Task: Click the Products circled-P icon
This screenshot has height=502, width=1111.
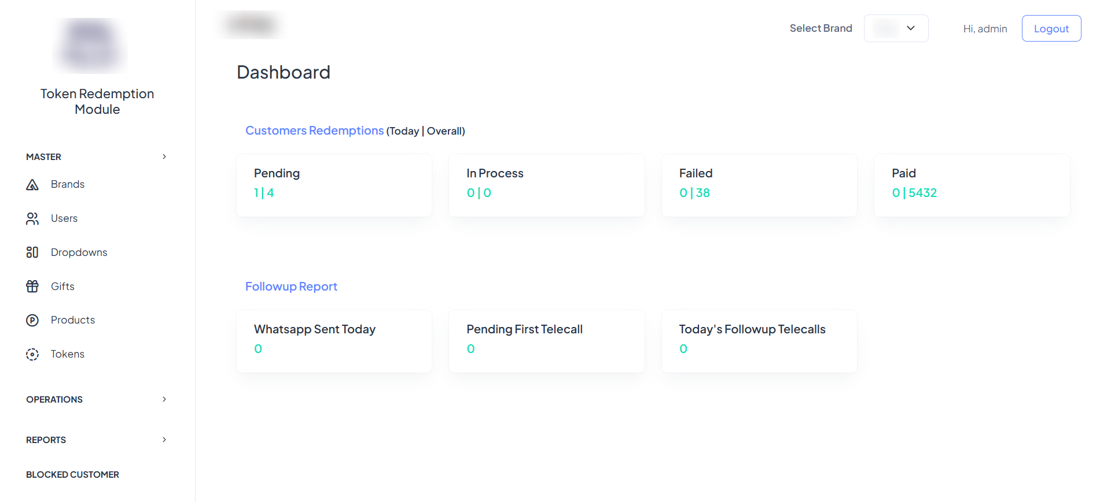Action: coord(32,320)
